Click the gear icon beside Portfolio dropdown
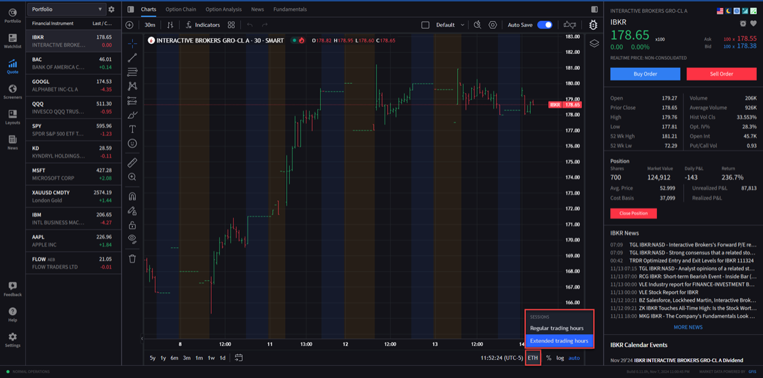This screenshot has height=378, width=763. coord(112,10)
